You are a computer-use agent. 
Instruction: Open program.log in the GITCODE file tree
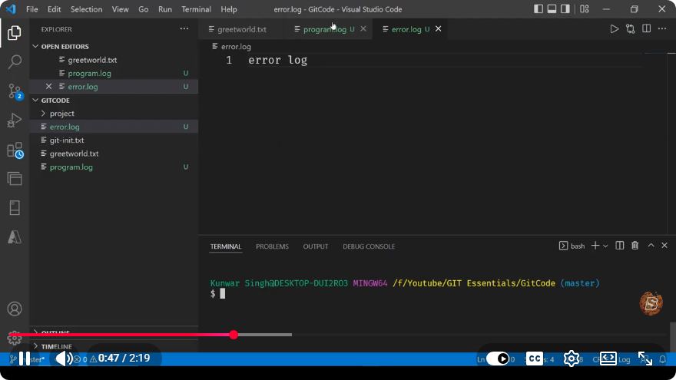(71, 167)
